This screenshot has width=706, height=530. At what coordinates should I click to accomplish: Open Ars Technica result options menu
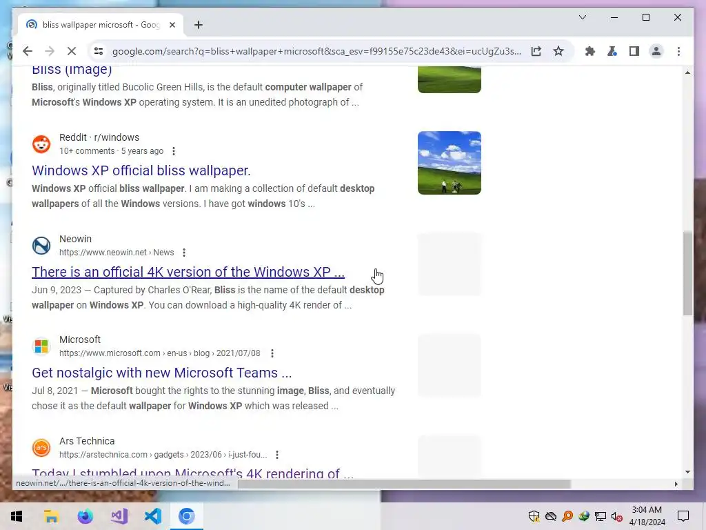277,455
